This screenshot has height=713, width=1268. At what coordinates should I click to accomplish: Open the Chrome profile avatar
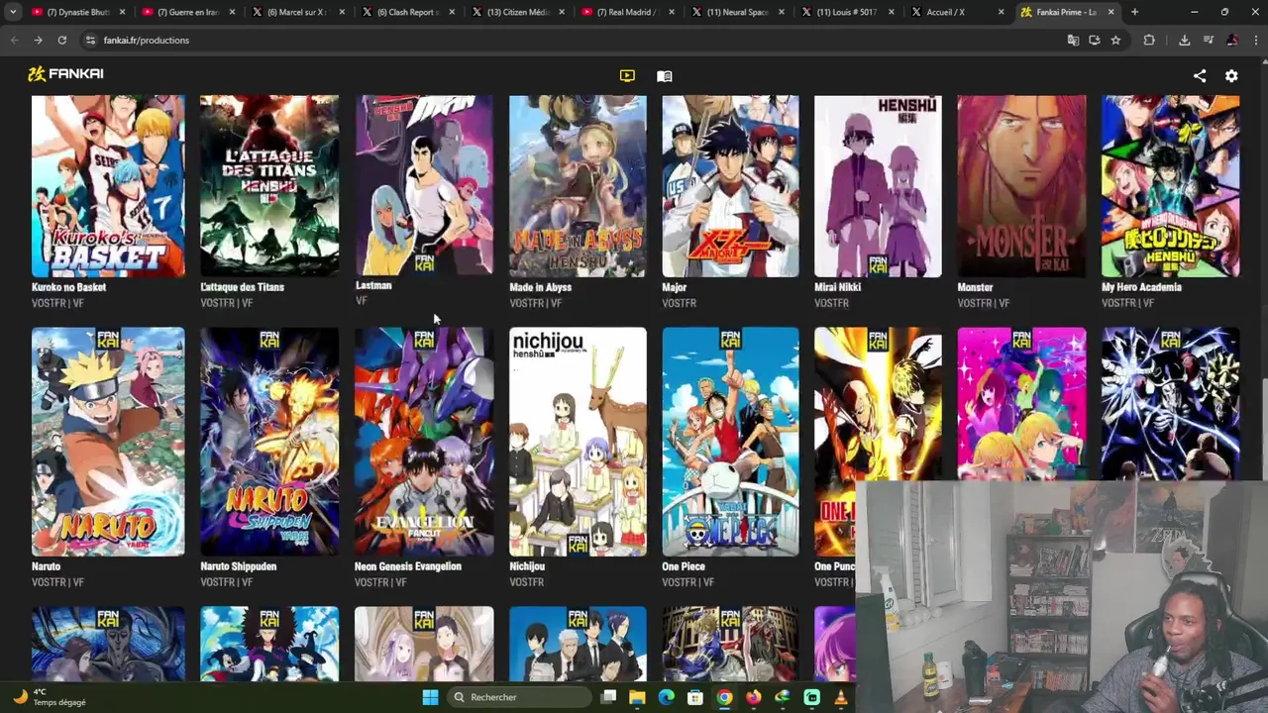coord(1232,40)
